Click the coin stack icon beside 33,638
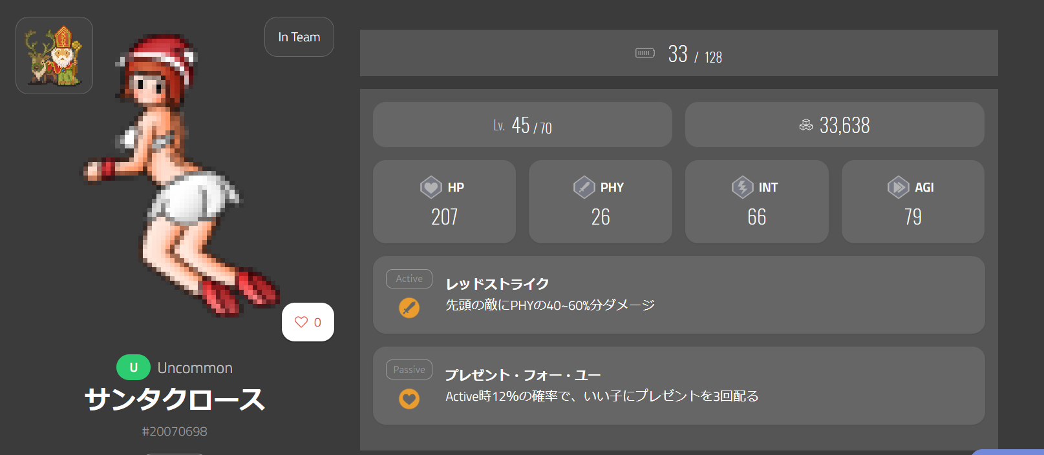1044x455 pixels. click(x=805, y=125)
